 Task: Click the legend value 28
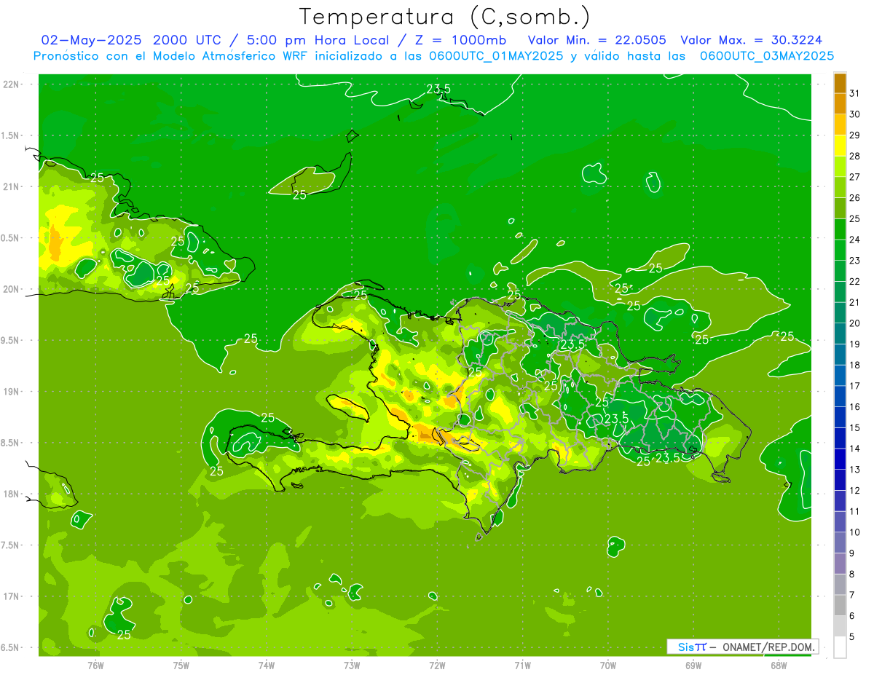[x=854, y=157]
